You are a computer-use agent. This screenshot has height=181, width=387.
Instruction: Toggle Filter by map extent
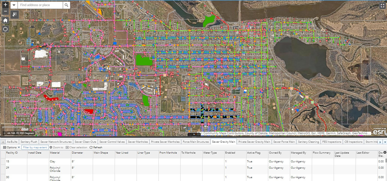click(x=35, y=147)
